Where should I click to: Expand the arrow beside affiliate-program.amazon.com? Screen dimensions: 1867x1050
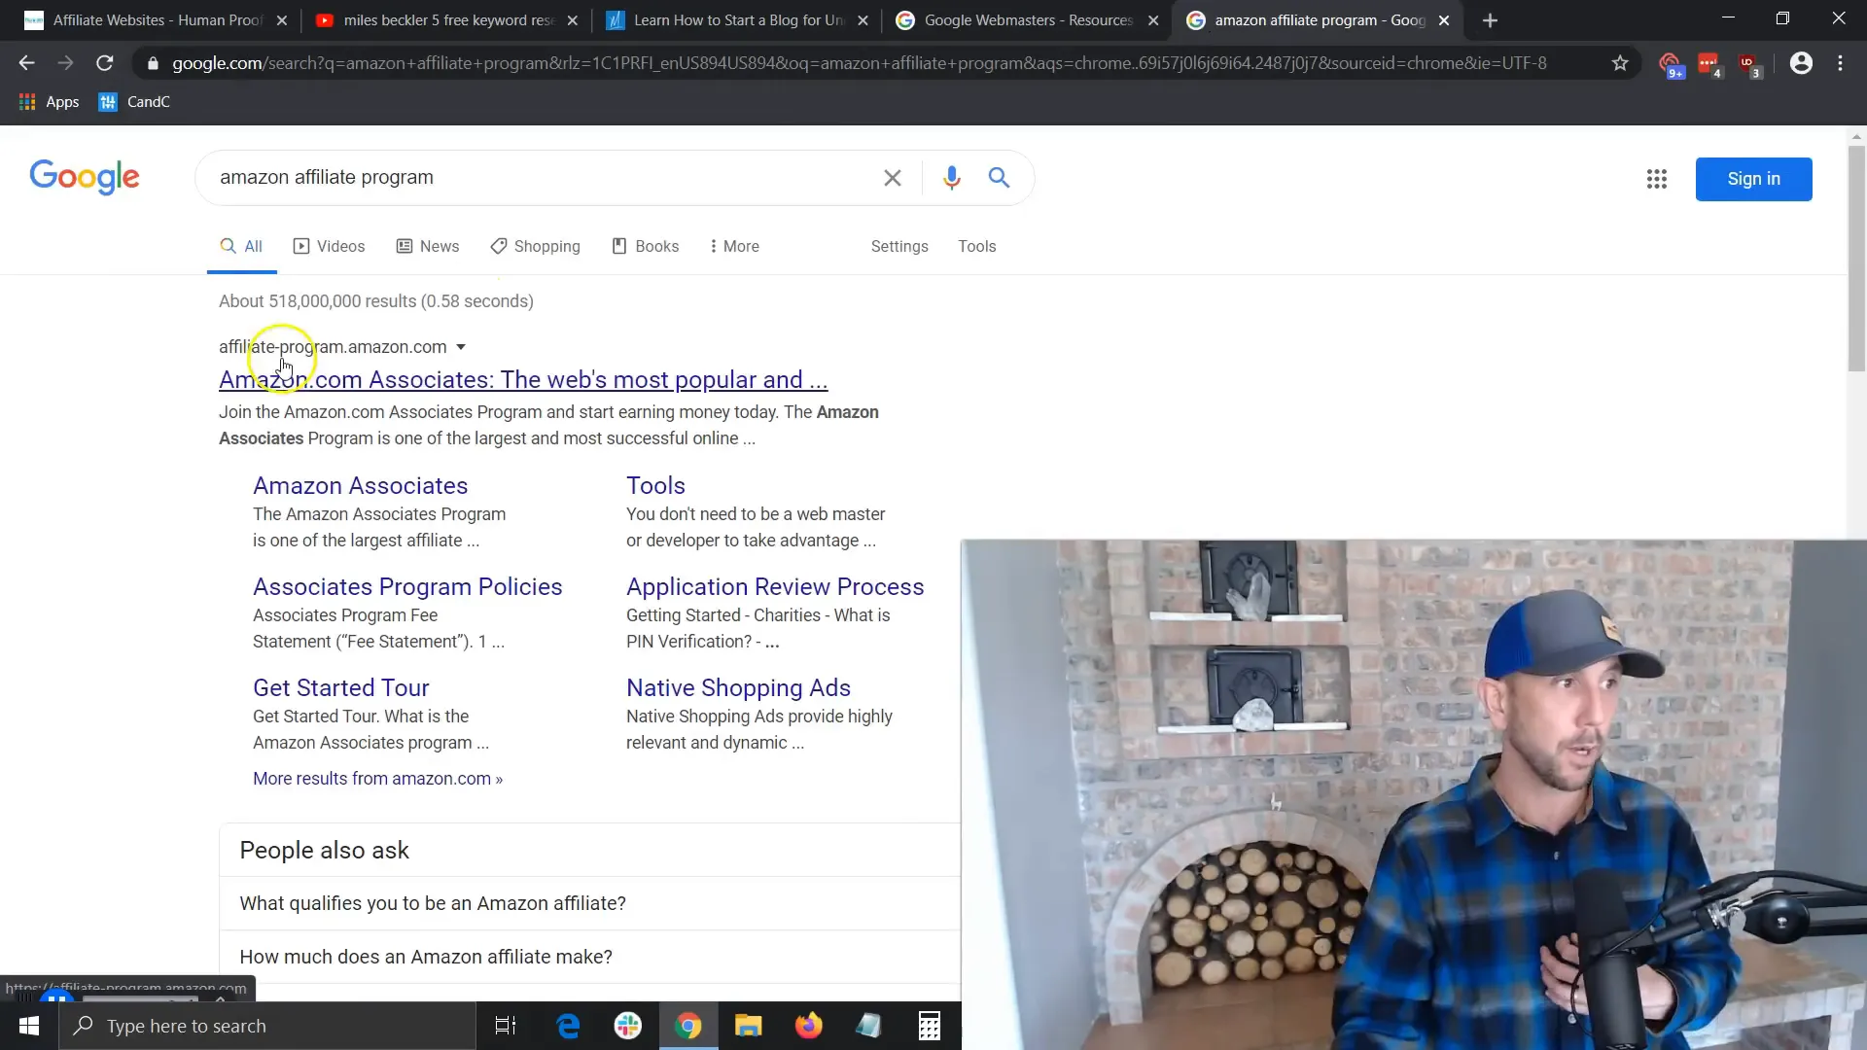coord(461,348)
